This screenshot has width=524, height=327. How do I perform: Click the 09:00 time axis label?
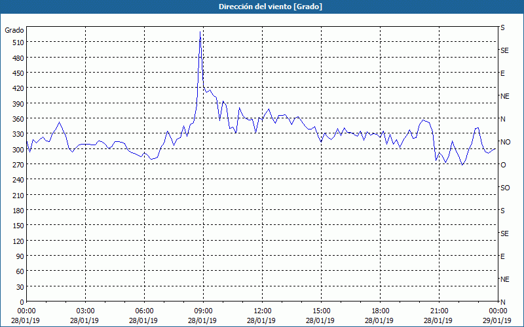pos(203,311)
